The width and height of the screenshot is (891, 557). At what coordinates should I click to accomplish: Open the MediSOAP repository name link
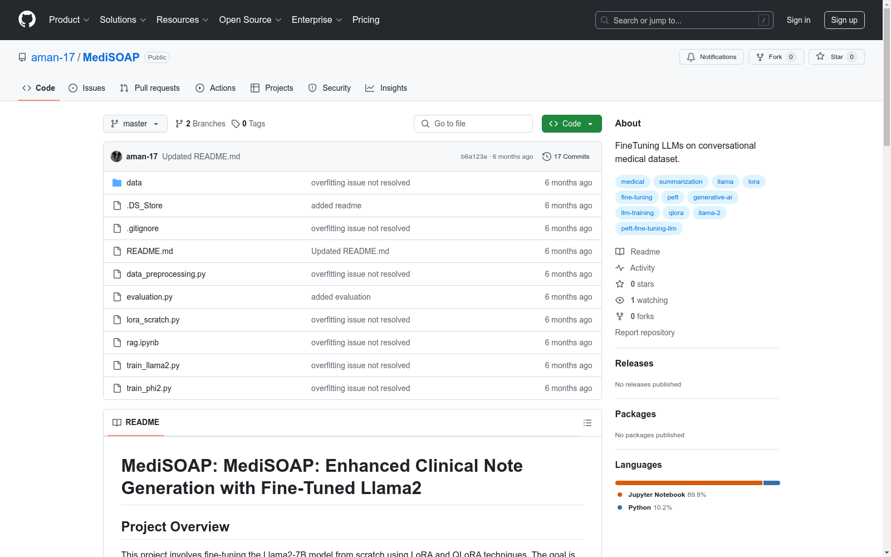click(x=111, y=57)
